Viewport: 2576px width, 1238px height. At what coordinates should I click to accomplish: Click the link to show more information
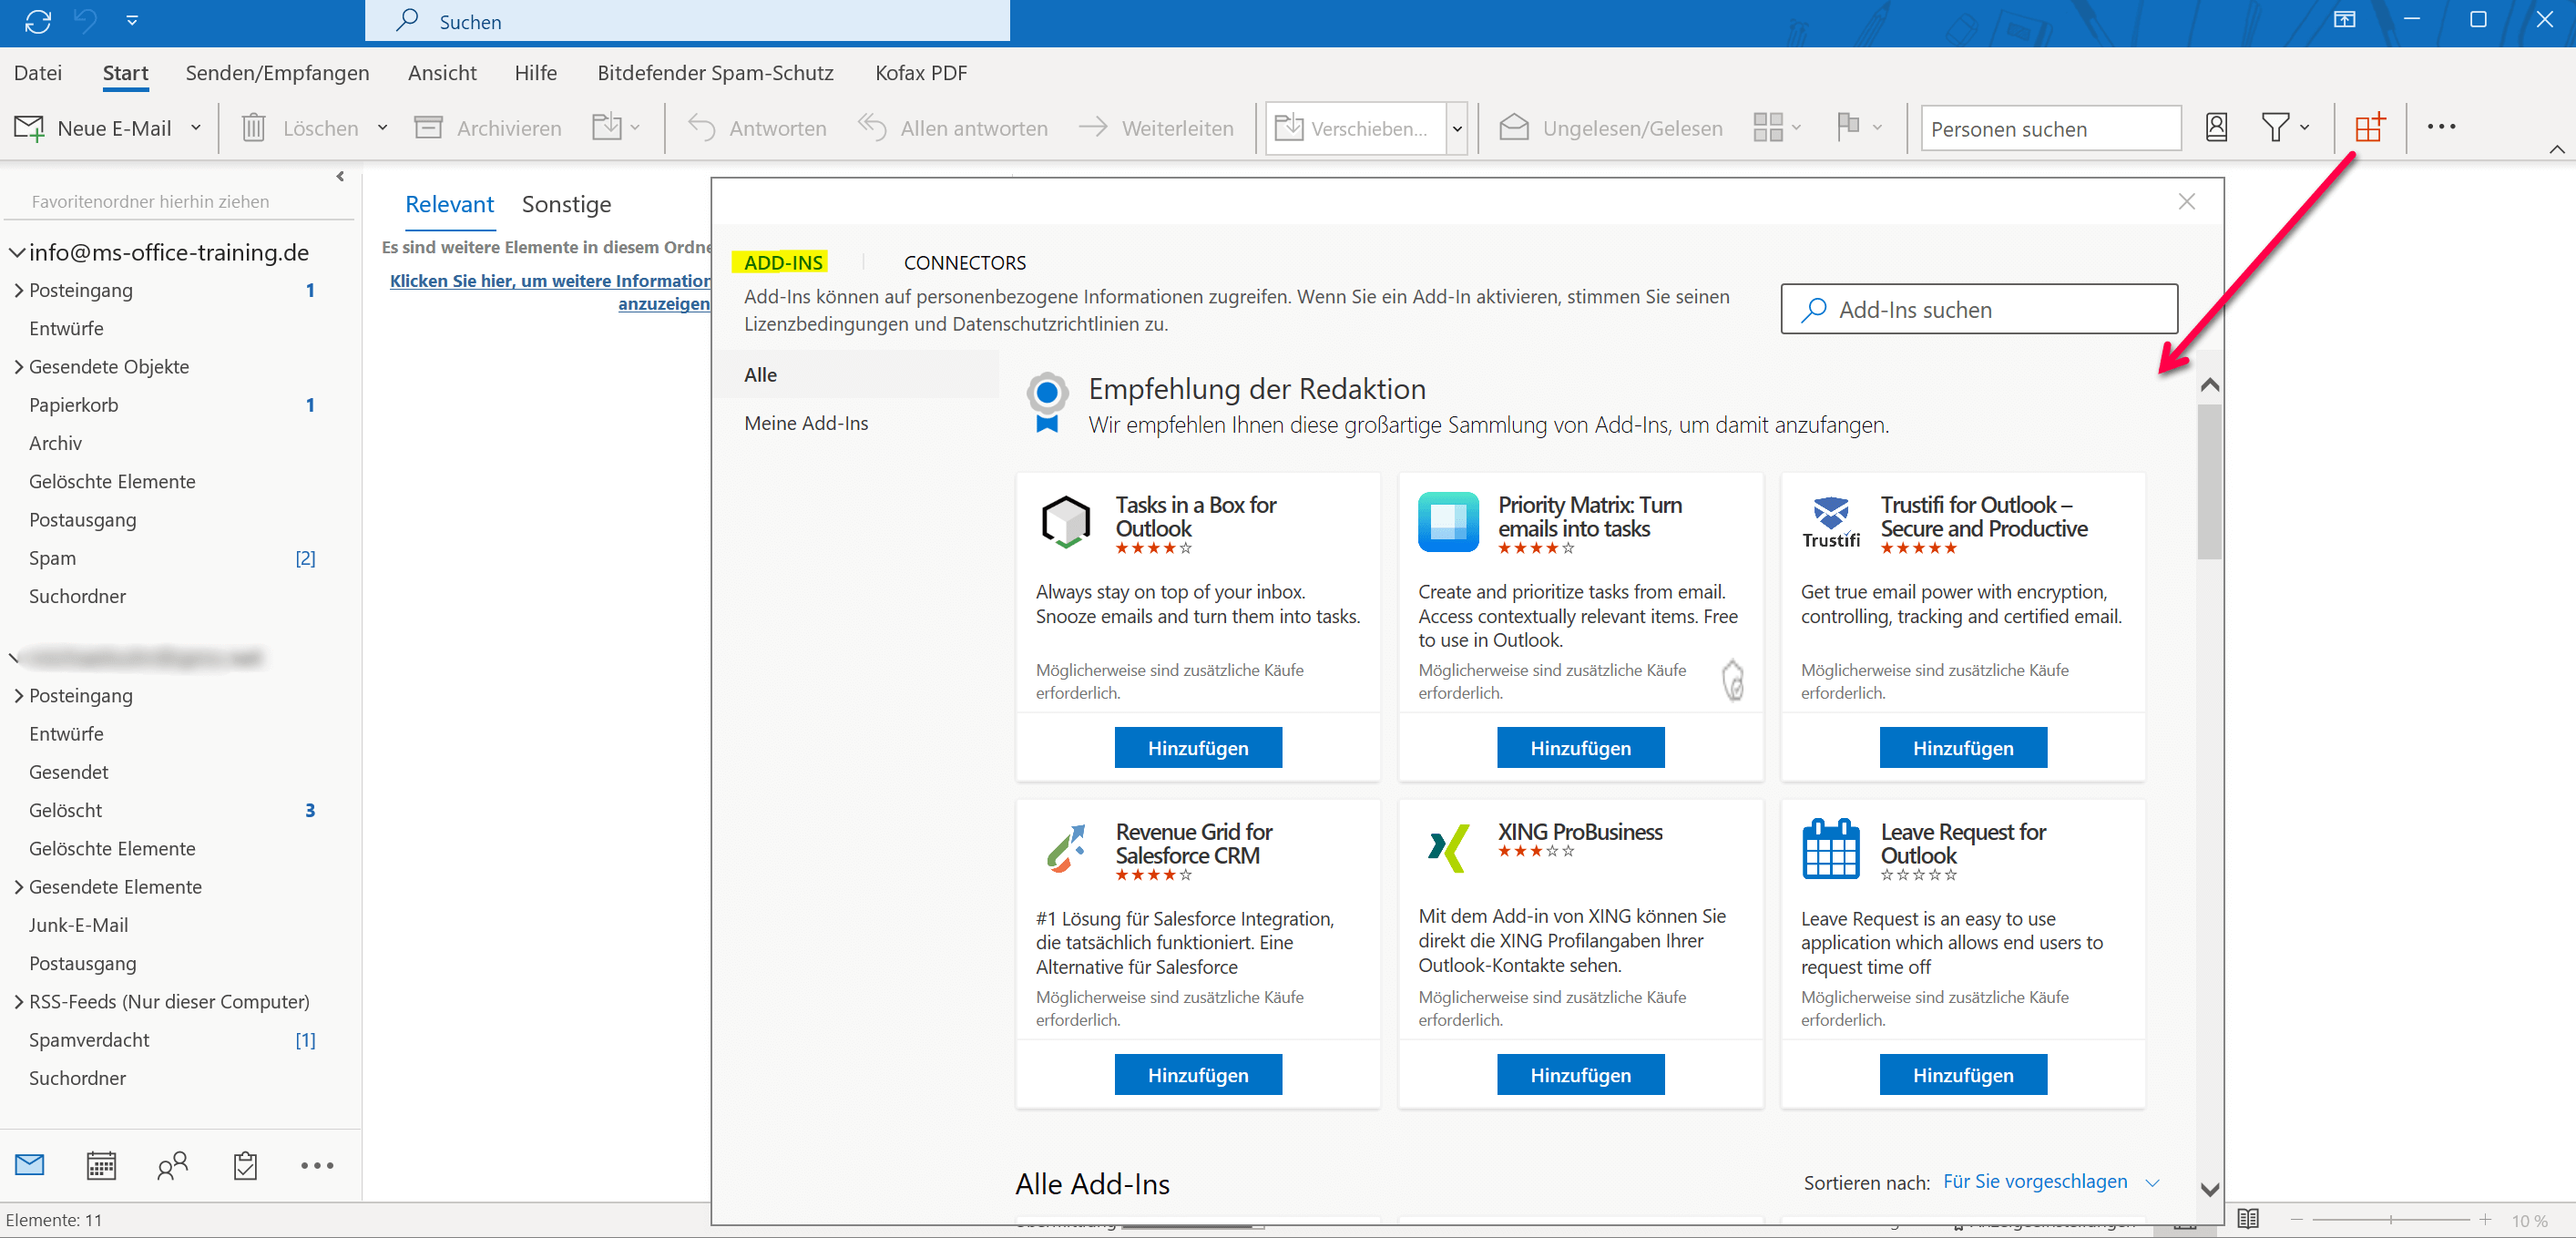[x=550, y=292]
